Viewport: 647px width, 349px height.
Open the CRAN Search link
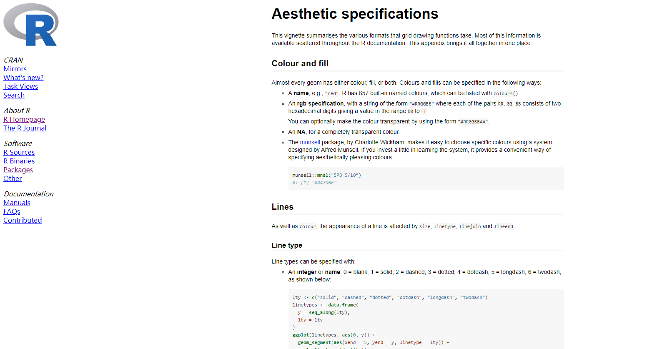14,95
